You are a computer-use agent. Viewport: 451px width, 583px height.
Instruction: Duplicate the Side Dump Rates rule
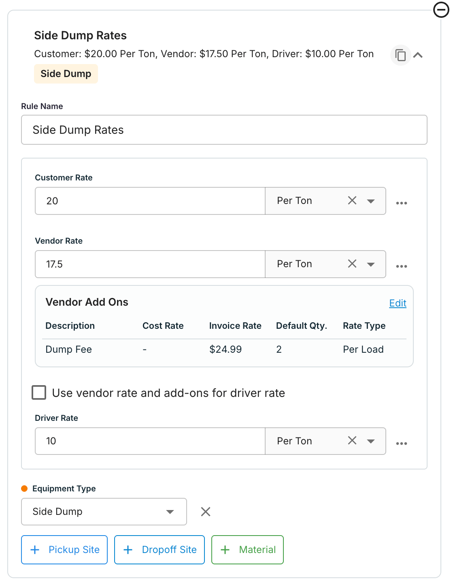(x=400, y=55)
